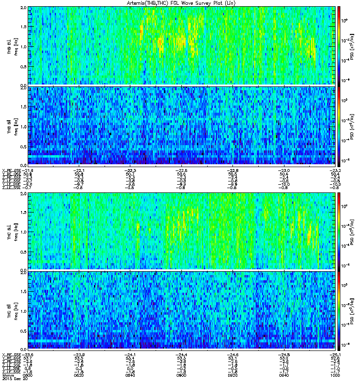
Task: Click the THC B⊥ spectrogram panel
Action: (x=182, y=231)
